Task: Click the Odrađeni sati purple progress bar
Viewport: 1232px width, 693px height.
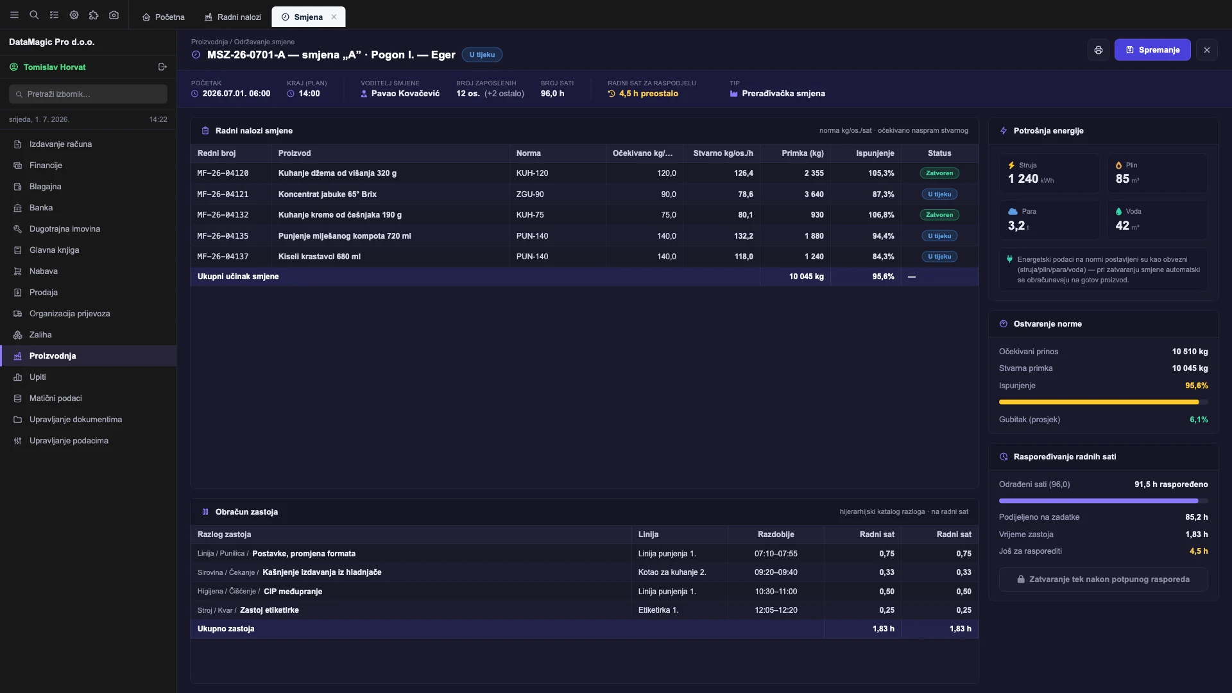Action: tap(1103, 501)
